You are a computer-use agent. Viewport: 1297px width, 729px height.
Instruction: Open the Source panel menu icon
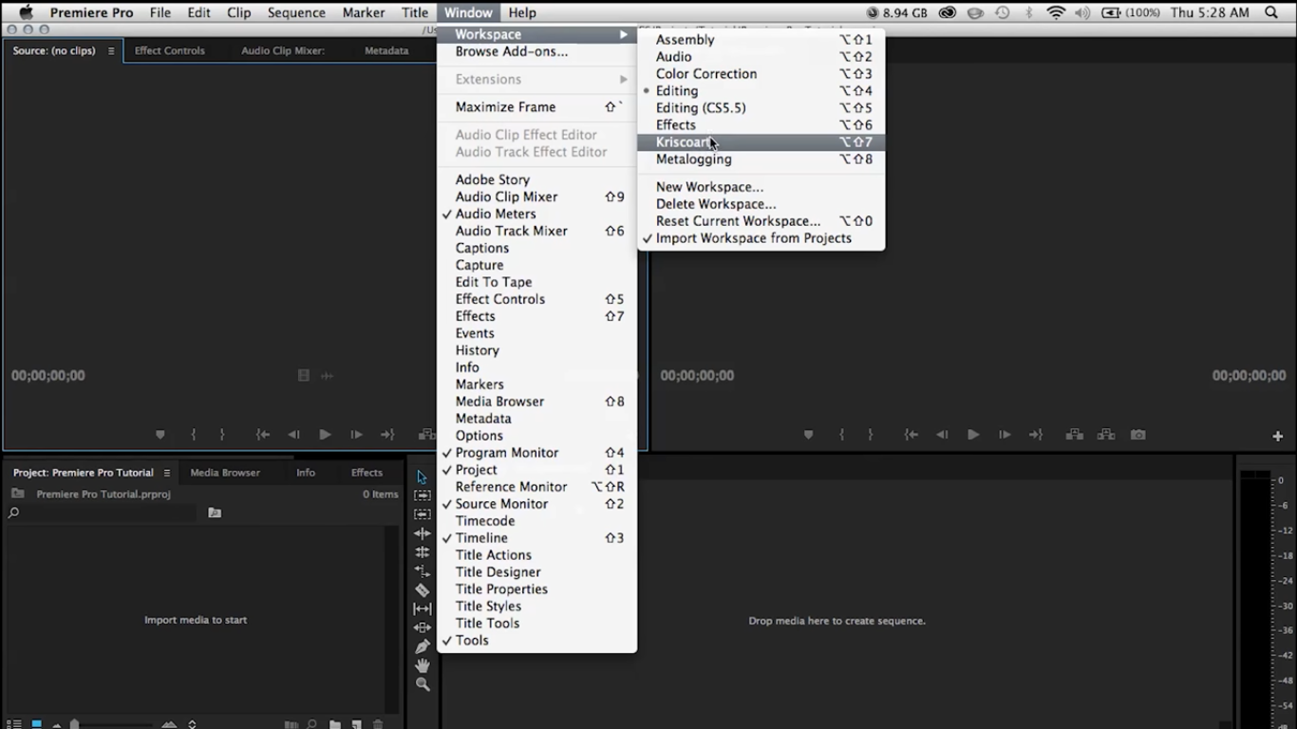pyautogui.click(x=111, y=51)
